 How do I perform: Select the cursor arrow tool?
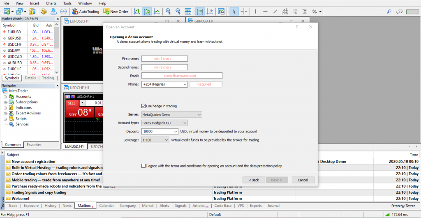tap(234, 12)
